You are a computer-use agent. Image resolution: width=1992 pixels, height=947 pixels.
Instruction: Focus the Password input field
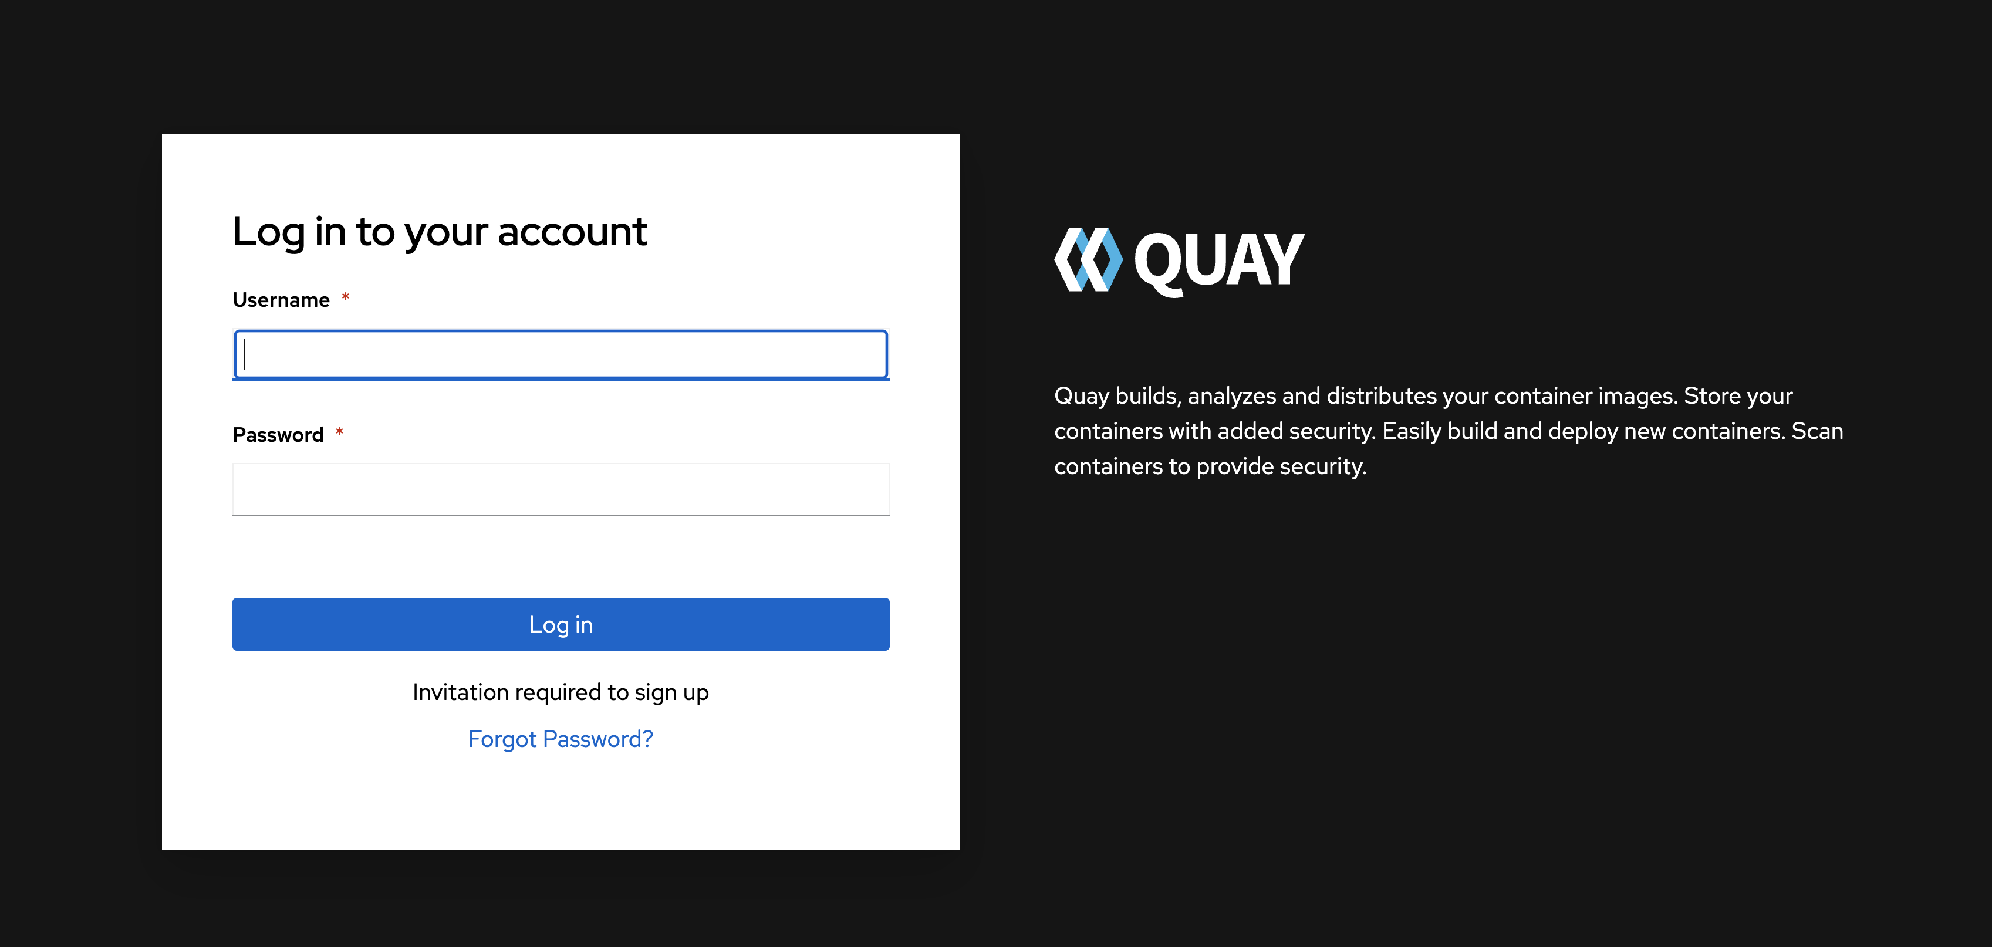tap(561, 489)
